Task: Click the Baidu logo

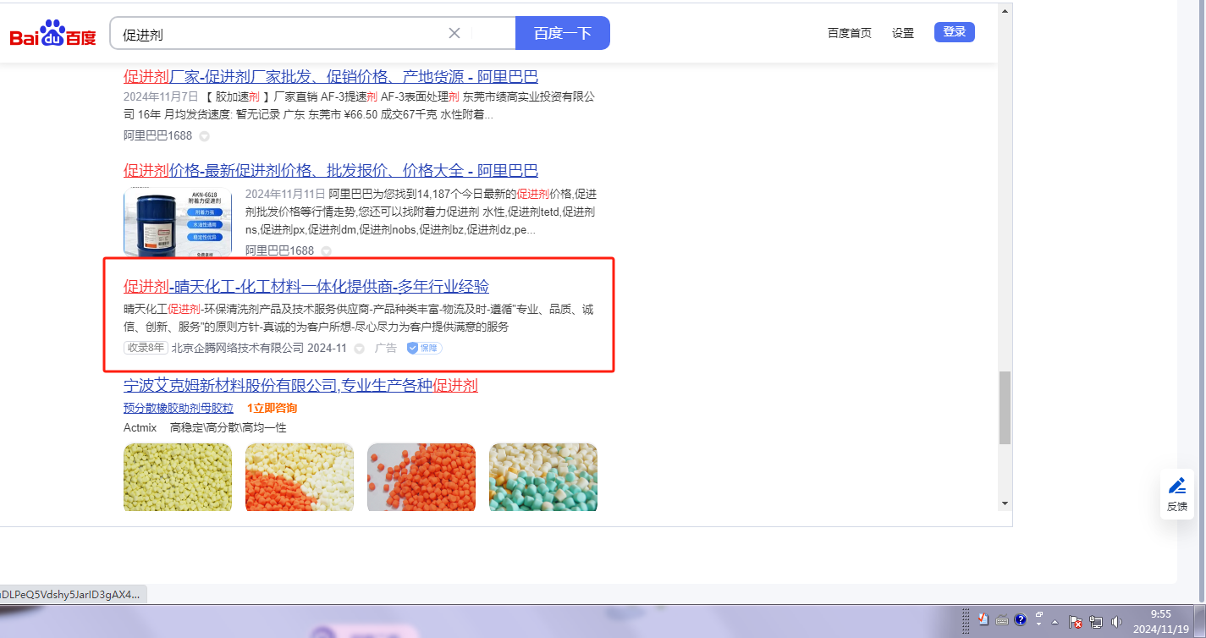Action: click(52, 34)
